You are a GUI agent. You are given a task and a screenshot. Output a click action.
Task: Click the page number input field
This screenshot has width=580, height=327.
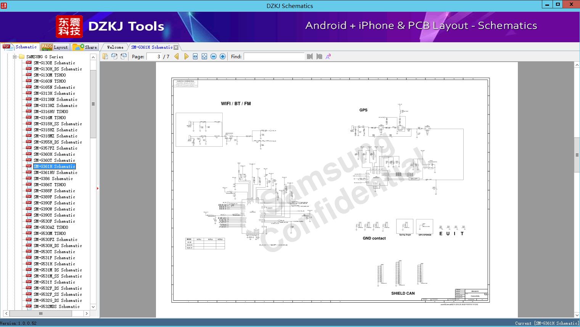[x=154, y=56]
